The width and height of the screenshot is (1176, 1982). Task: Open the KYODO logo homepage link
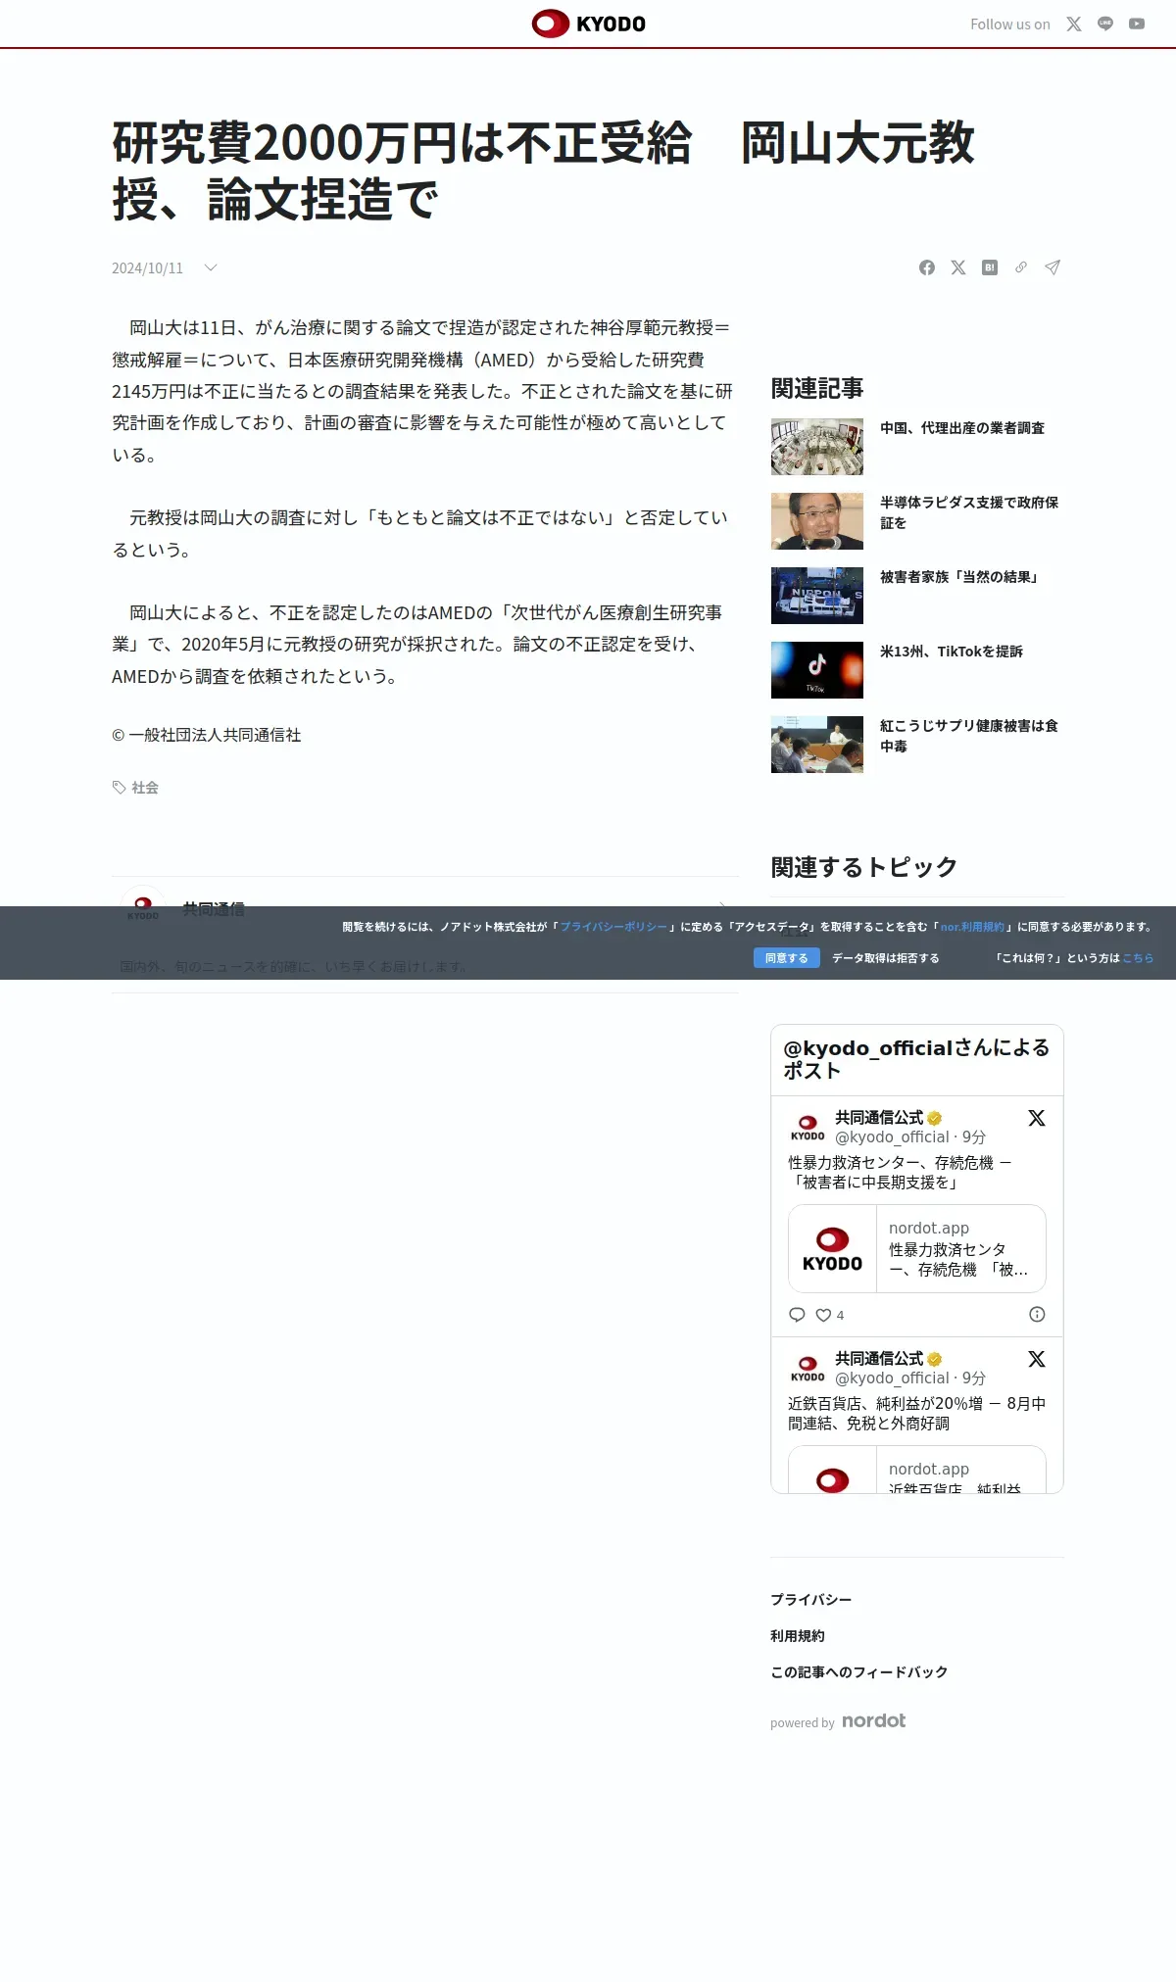point(588,24)
